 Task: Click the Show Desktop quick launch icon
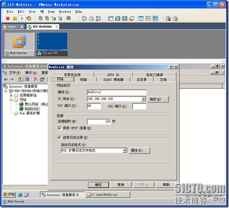click(x=26, y=194)
